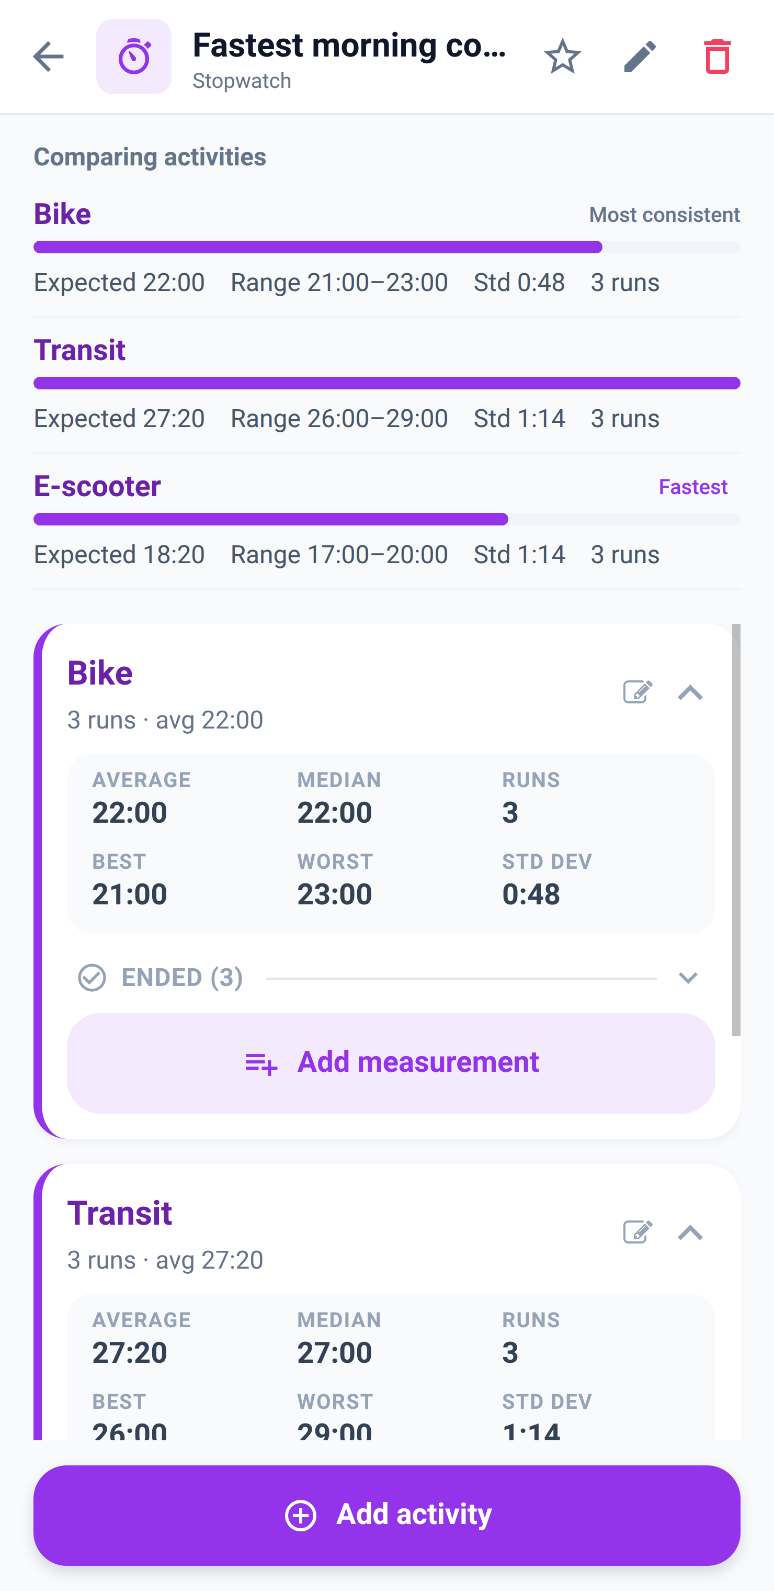Go back using the arrow icon
Screen dimensions: 774x1591
click(48, 57)
